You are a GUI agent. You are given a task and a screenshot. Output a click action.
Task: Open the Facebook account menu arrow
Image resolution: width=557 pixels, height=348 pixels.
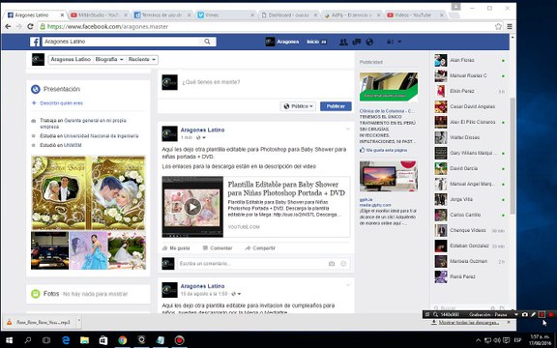click(399, 42)
